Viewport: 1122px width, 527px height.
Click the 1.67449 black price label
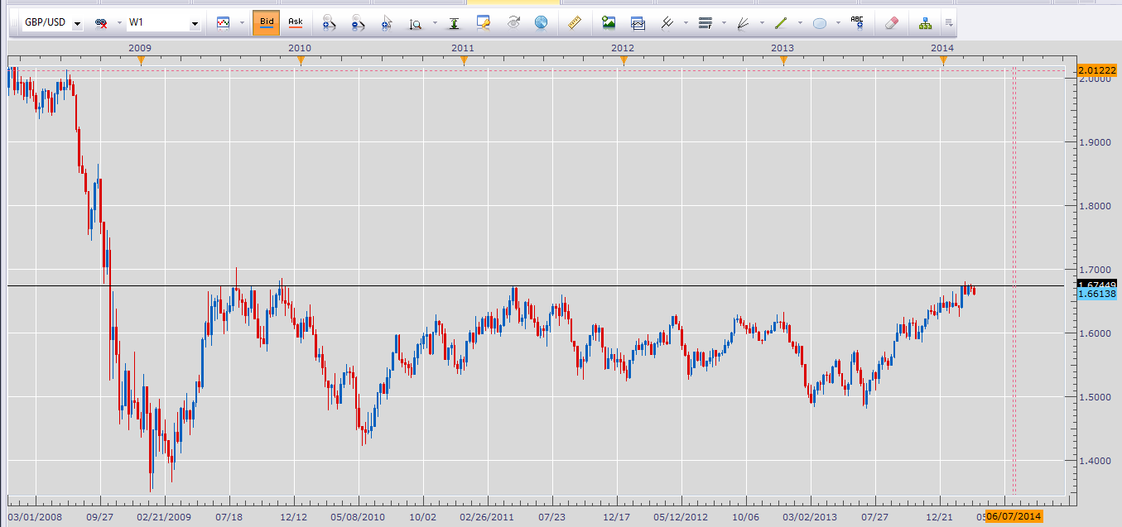point(1098,285)
